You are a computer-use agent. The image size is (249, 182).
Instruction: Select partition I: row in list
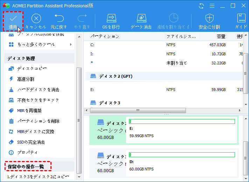coord(164,54)
